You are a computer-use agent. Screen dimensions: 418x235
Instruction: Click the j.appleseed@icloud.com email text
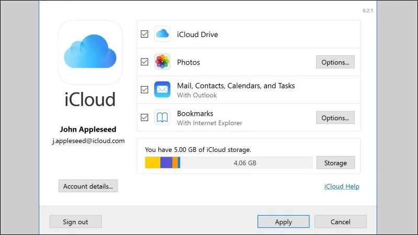point(88,140)
